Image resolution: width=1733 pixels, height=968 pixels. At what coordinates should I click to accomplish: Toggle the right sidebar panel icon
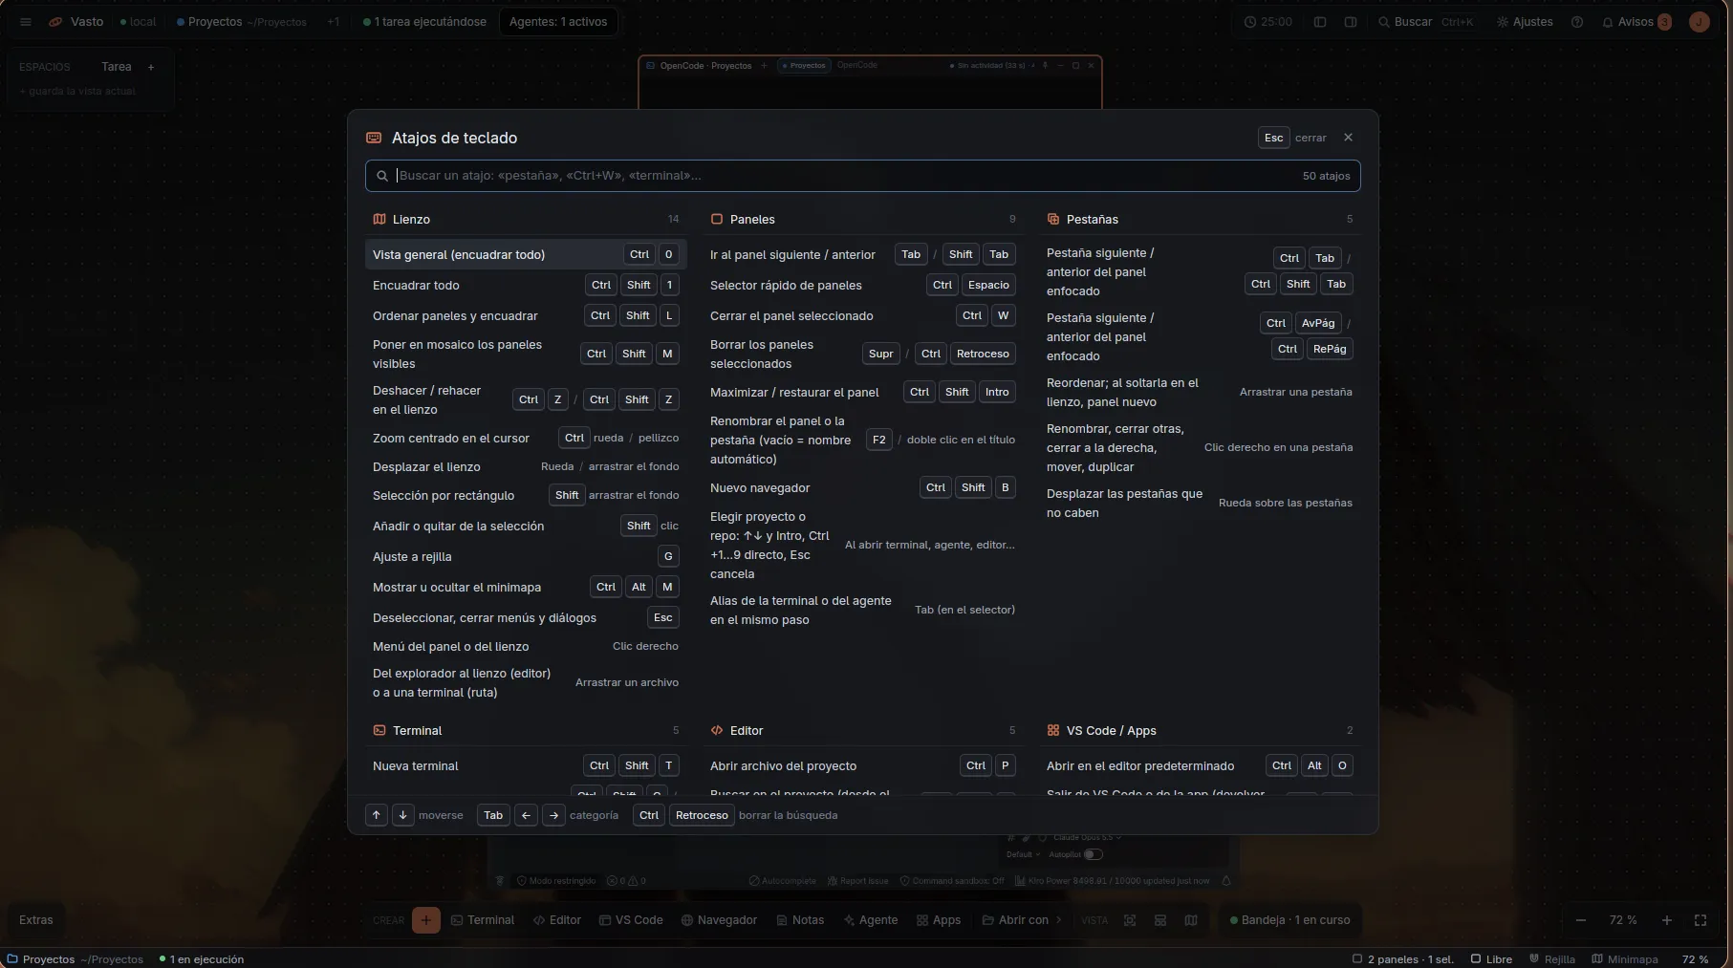click(x=1351, y=22)
